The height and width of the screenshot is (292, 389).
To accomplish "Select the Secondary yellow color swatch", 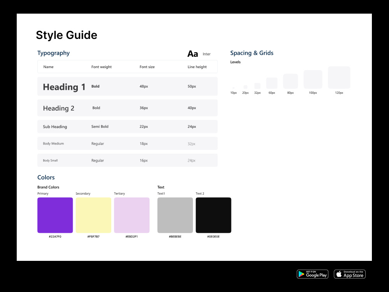I will 93,215.
